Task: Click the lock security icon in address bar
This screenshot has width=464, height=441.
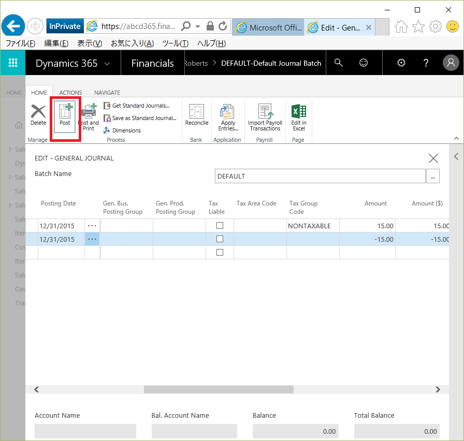Action: coord(210,26)
